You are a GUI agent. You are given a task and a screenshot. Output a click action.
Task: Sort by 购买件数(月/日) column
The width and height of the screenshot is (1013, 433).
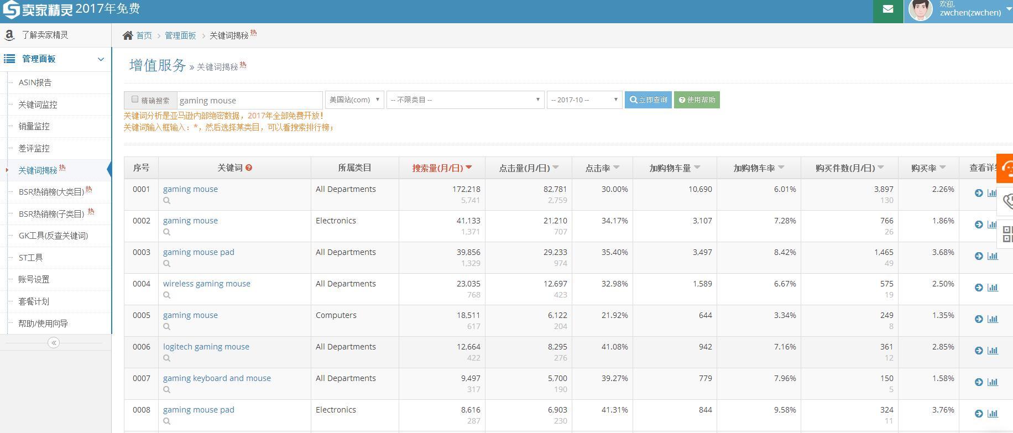[x=849, y=168]
